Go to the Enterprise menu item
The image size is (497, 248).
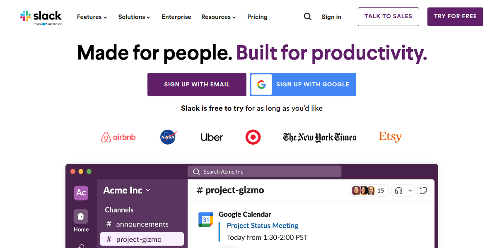point(176,17)
